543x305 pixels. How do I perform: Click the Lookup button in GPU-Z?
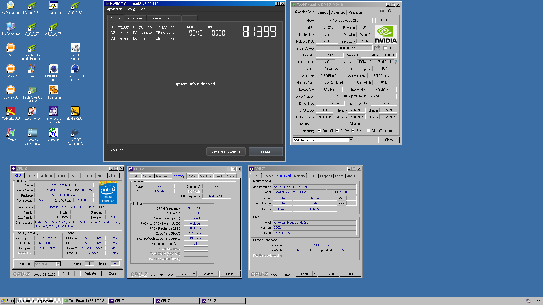click(x=386, y=20)
